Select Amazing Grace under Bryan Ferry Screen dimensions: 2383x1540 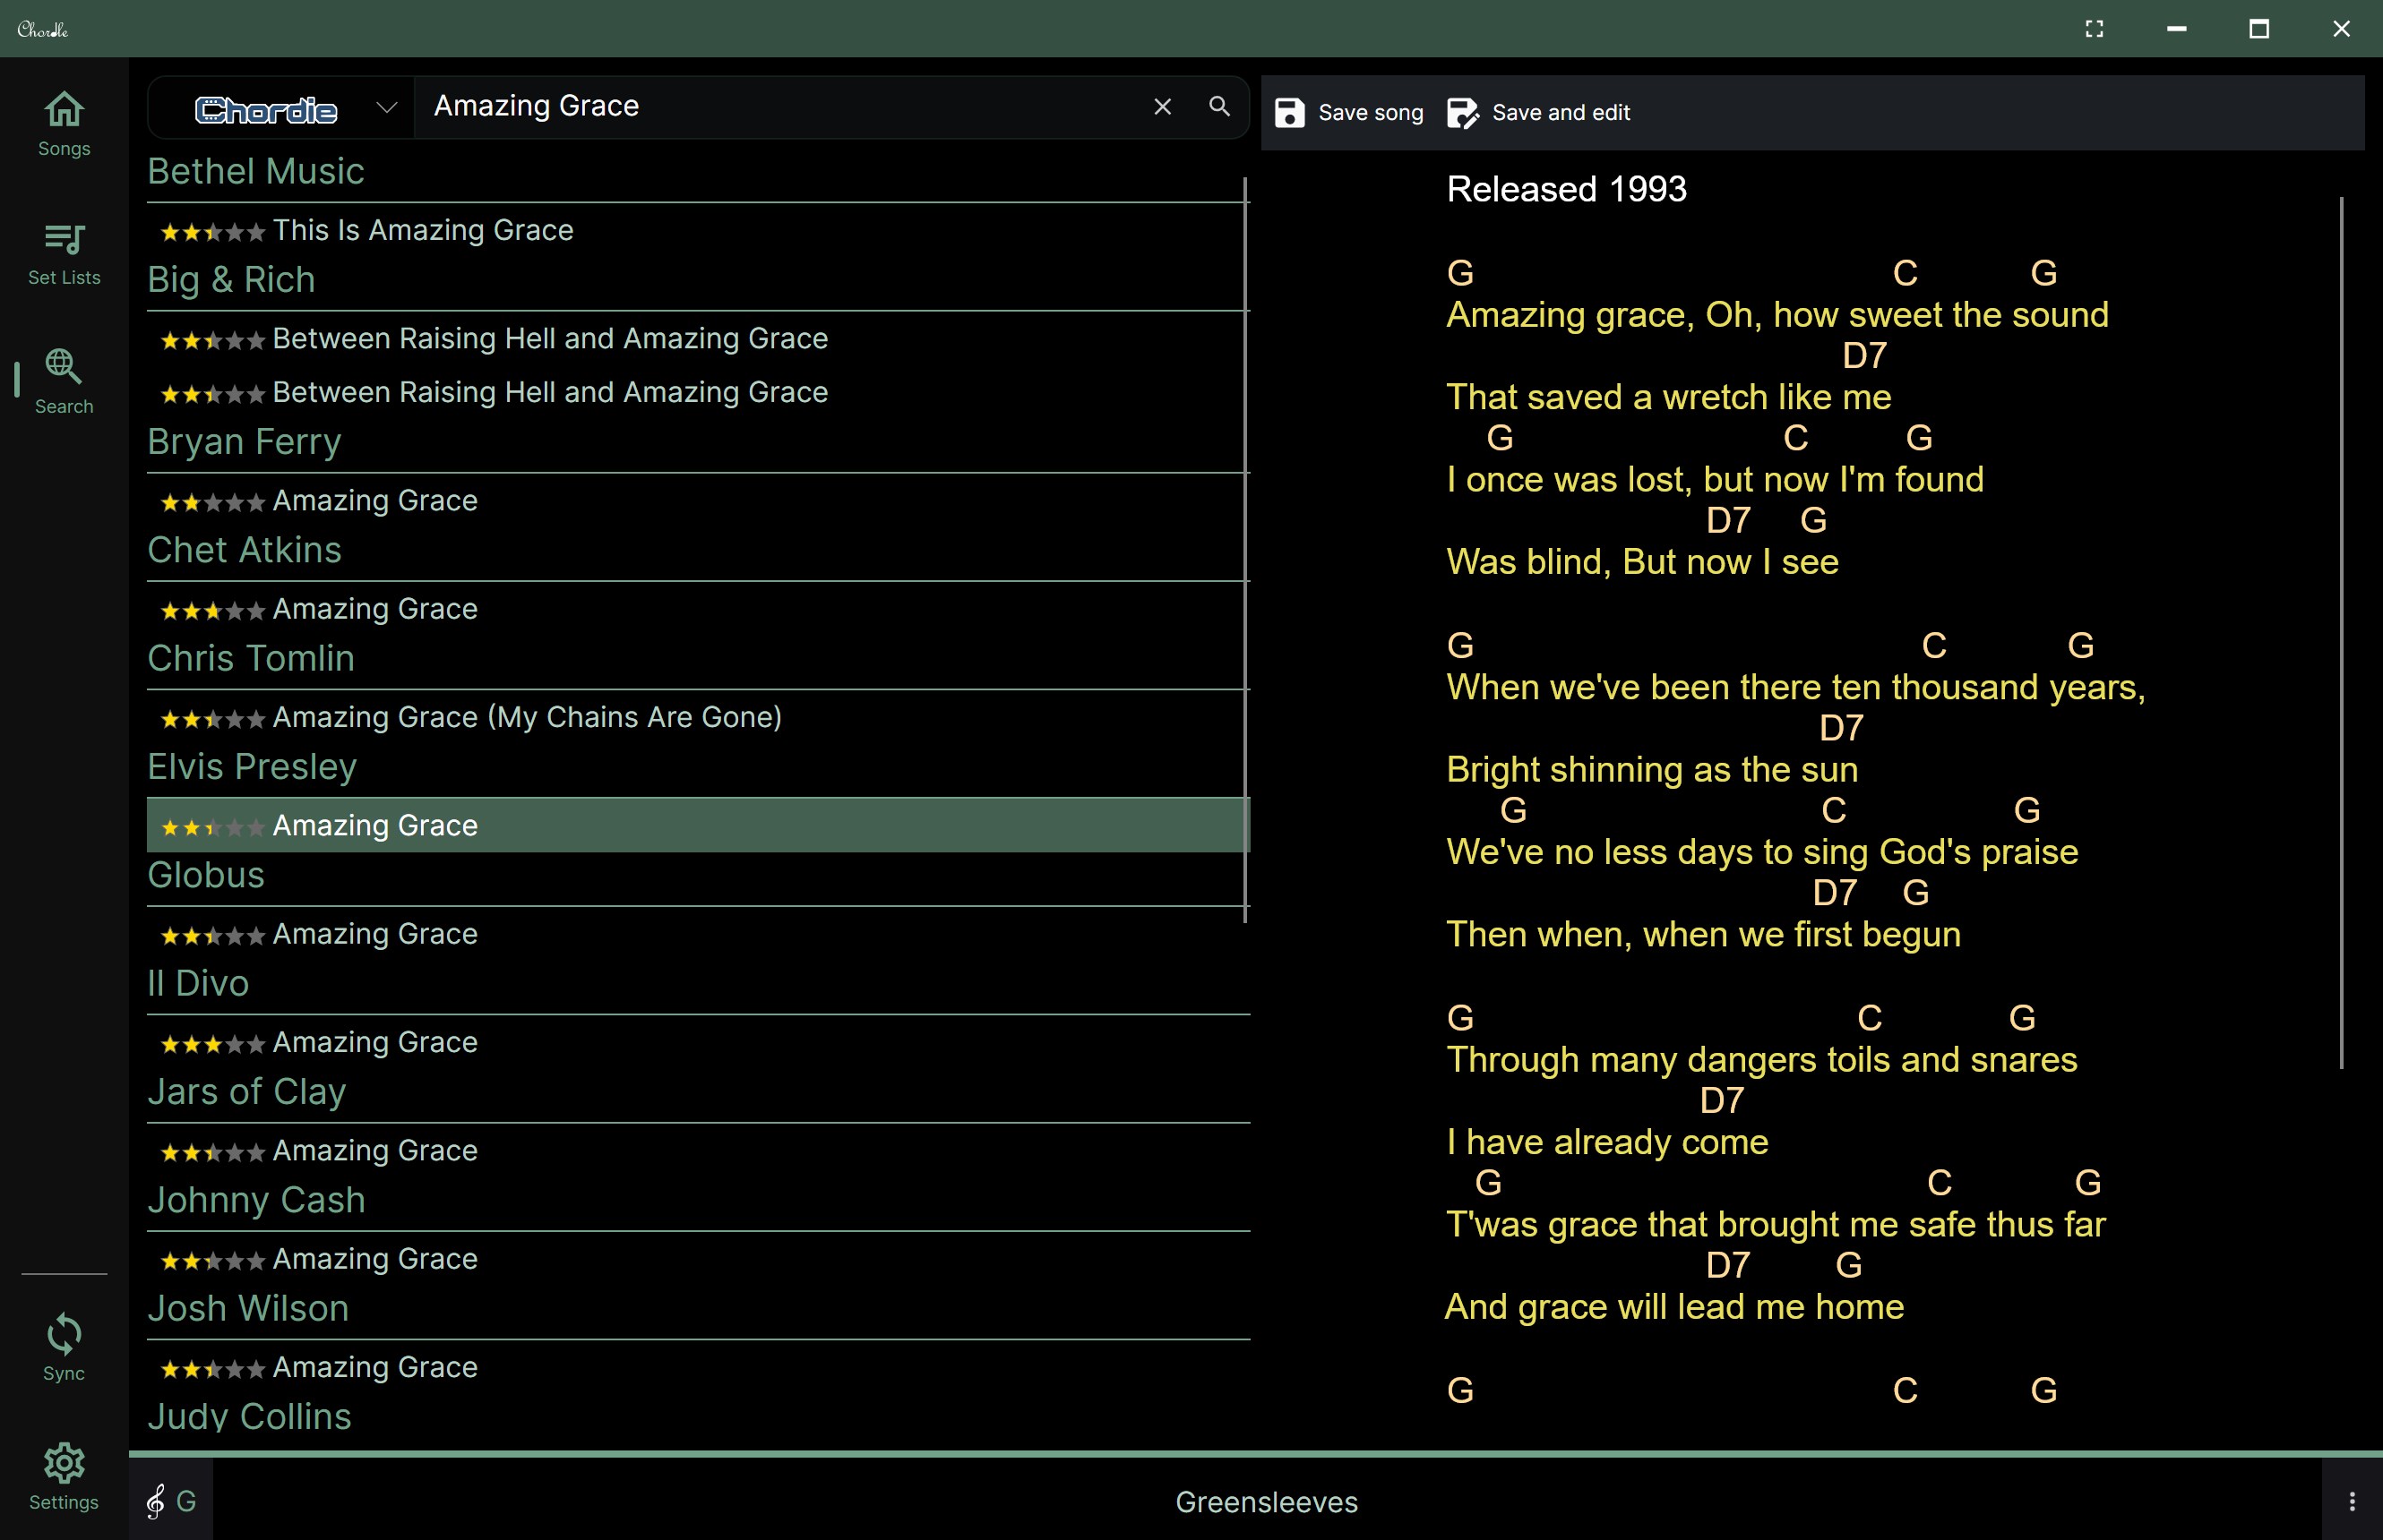tap(697, 500)
